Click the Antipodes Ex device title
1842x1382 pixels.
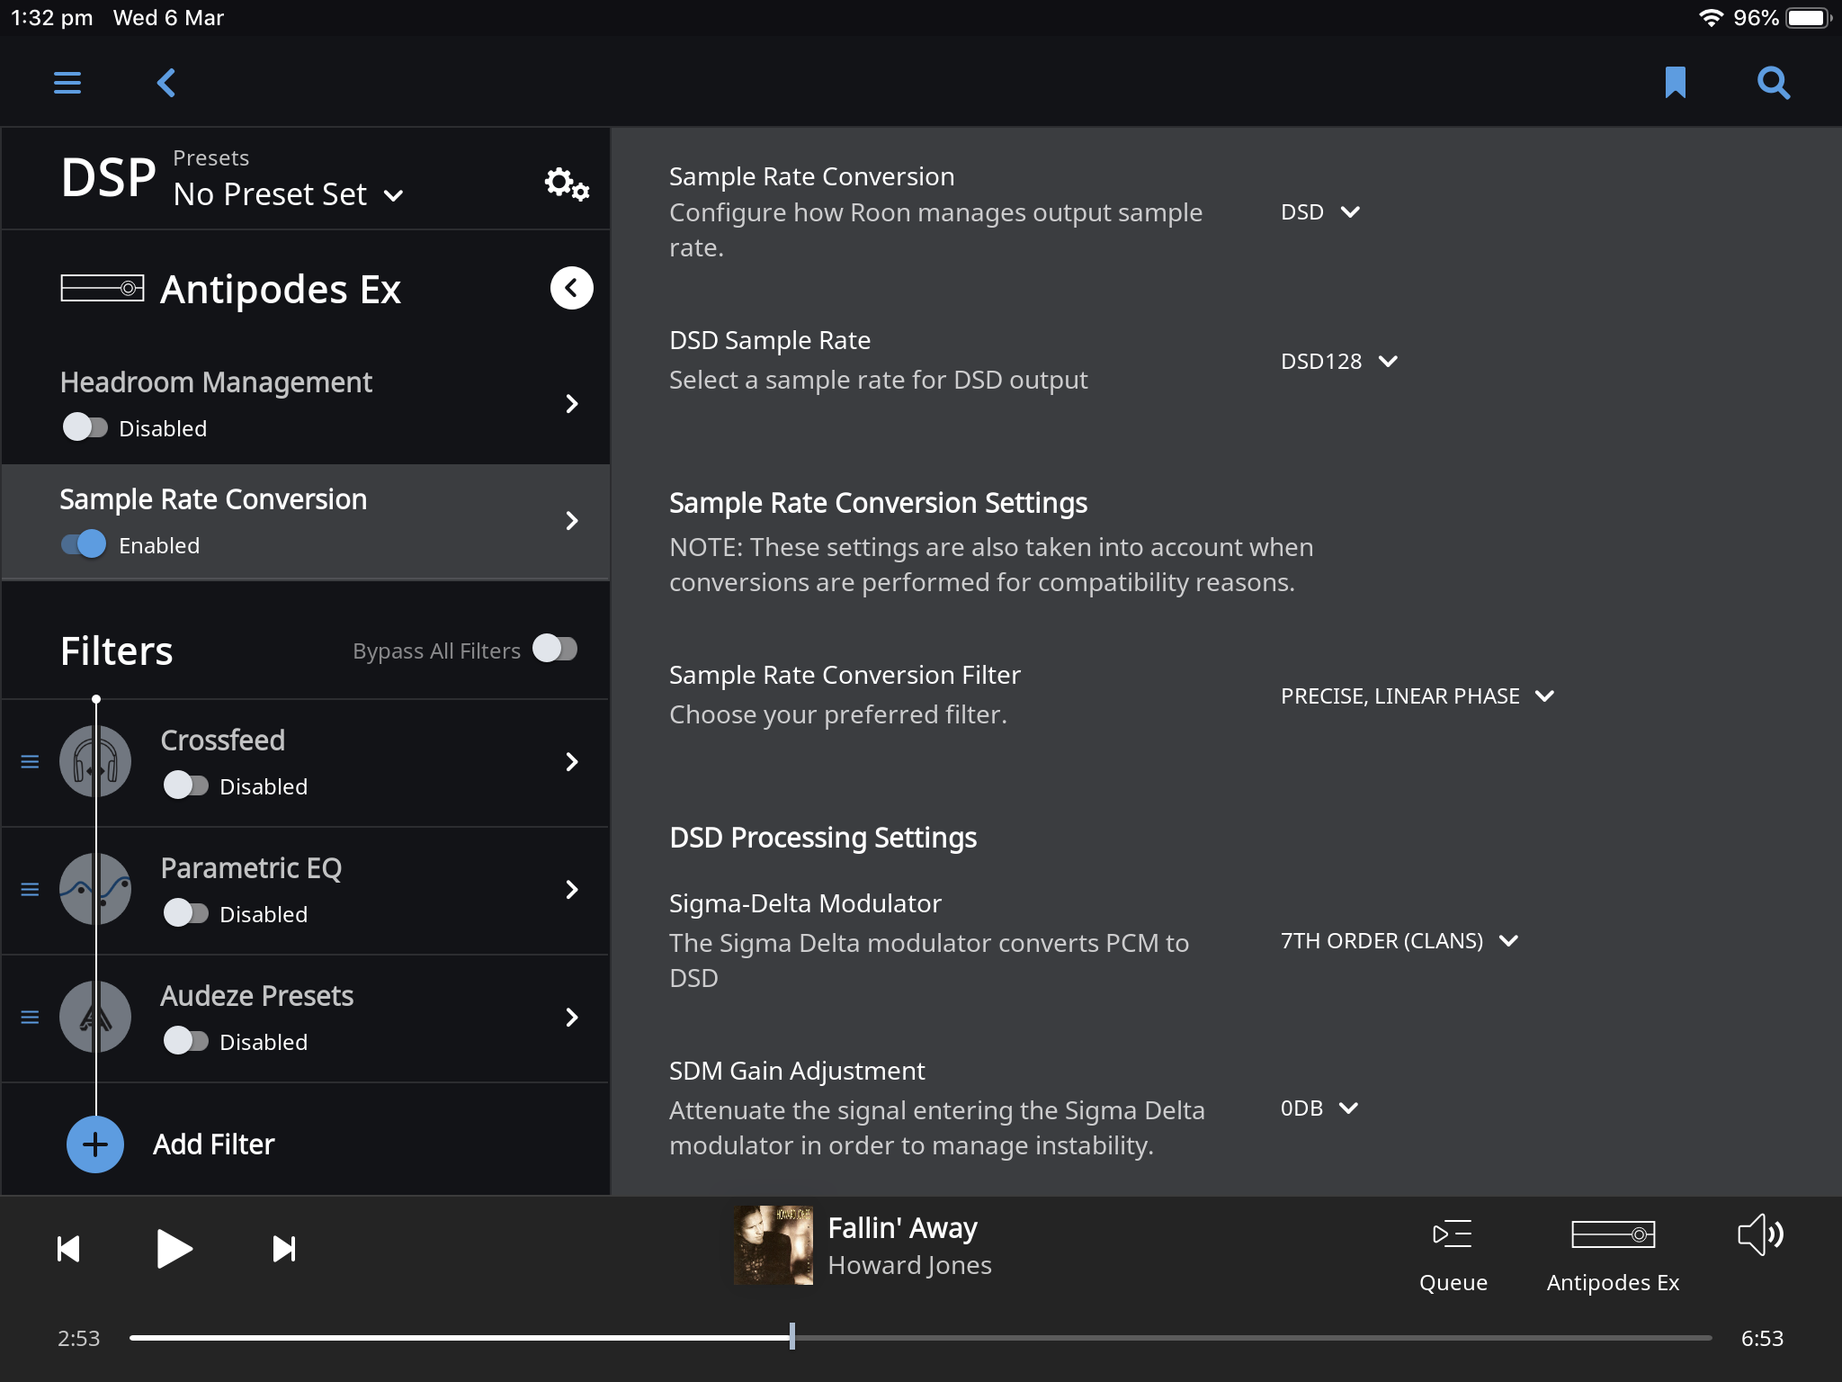(x=281, y=290)
